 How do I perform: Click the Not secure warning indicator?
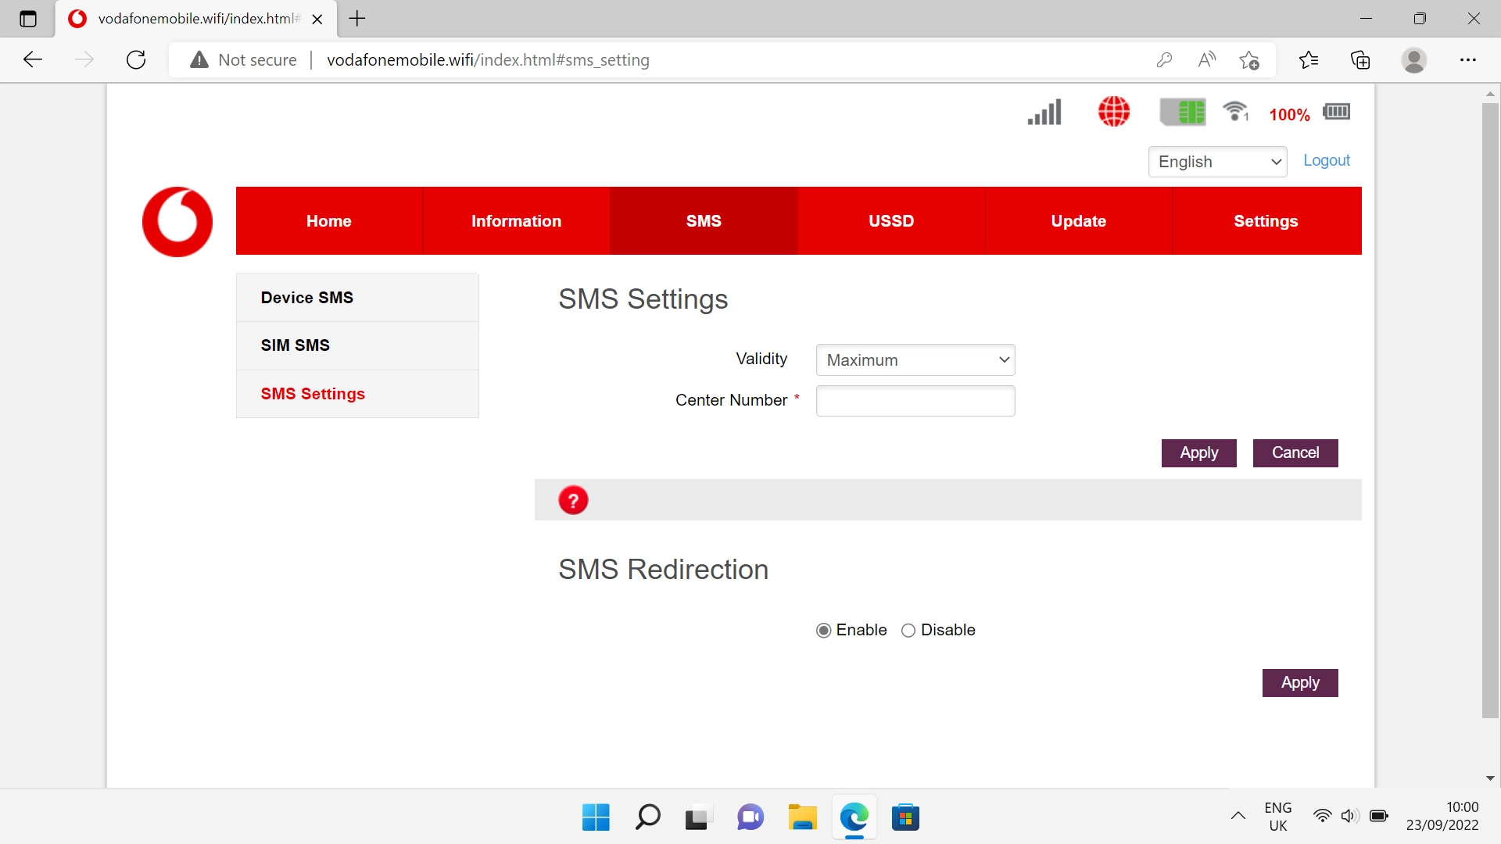point(242,59)
